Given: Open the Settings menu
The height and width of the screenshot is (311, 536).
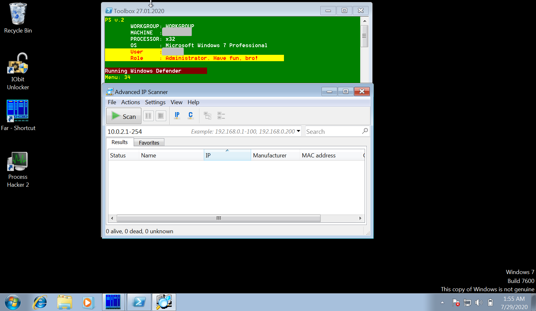Looking at the screenshot, I should pos(155,102).
